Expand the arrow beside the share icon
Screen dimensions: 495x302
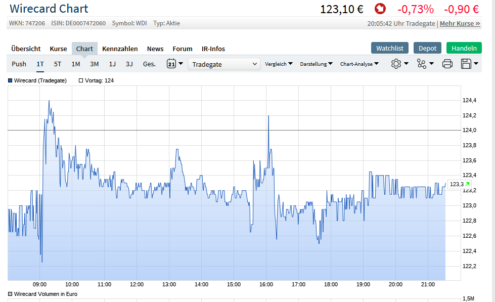point(432,64)
